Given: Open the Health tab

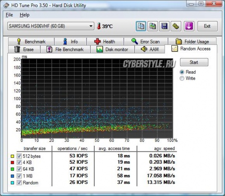Looking at the screenshot, I should pyautogui.click(x=105, y=41).
